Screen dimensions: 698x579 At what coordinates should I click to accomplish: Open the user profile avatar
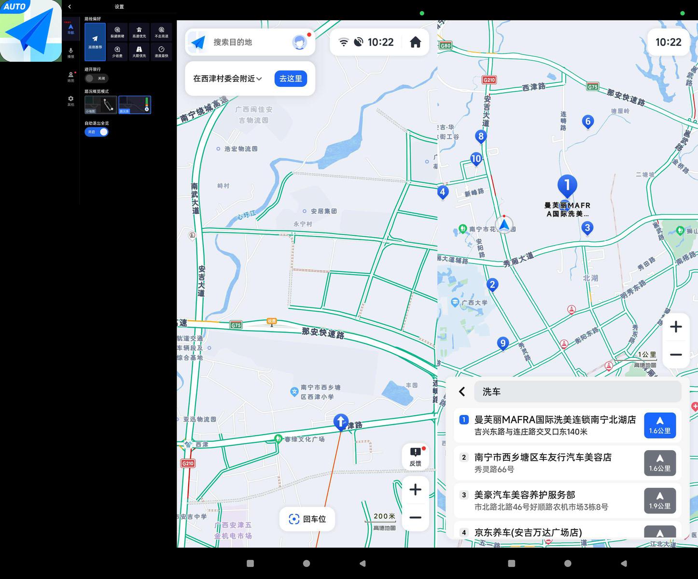point(299,42)
